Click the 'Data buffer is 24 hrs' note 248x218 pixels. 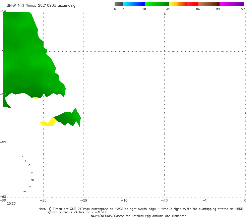tap(77, 212)
